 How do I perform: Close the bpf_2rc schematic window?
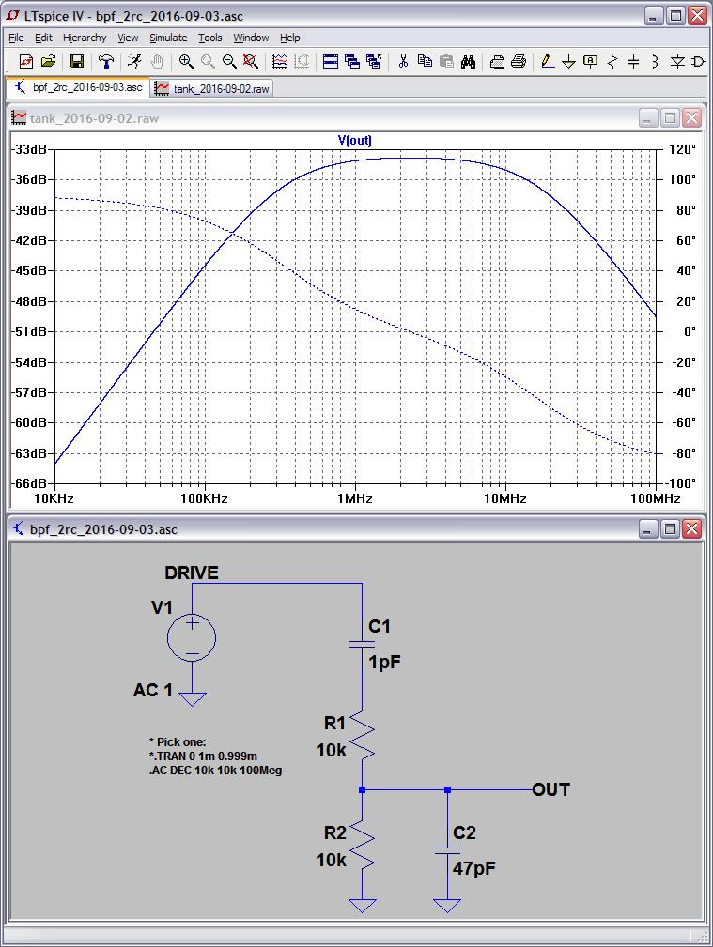(x=691, y=529)
